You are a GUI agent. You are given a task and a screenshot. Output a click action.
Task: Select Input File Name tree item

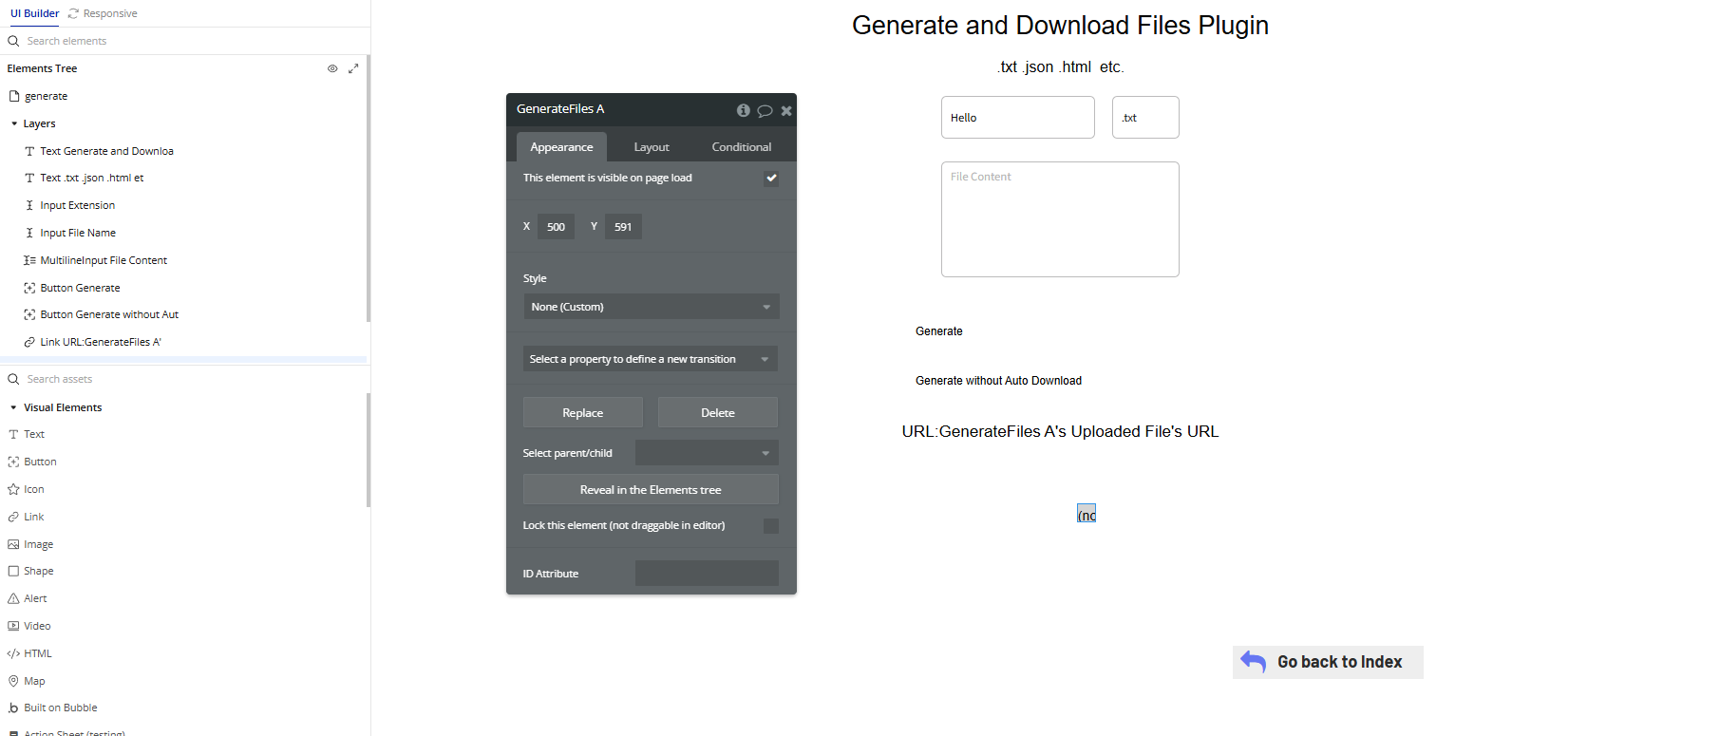click(78, 233)
